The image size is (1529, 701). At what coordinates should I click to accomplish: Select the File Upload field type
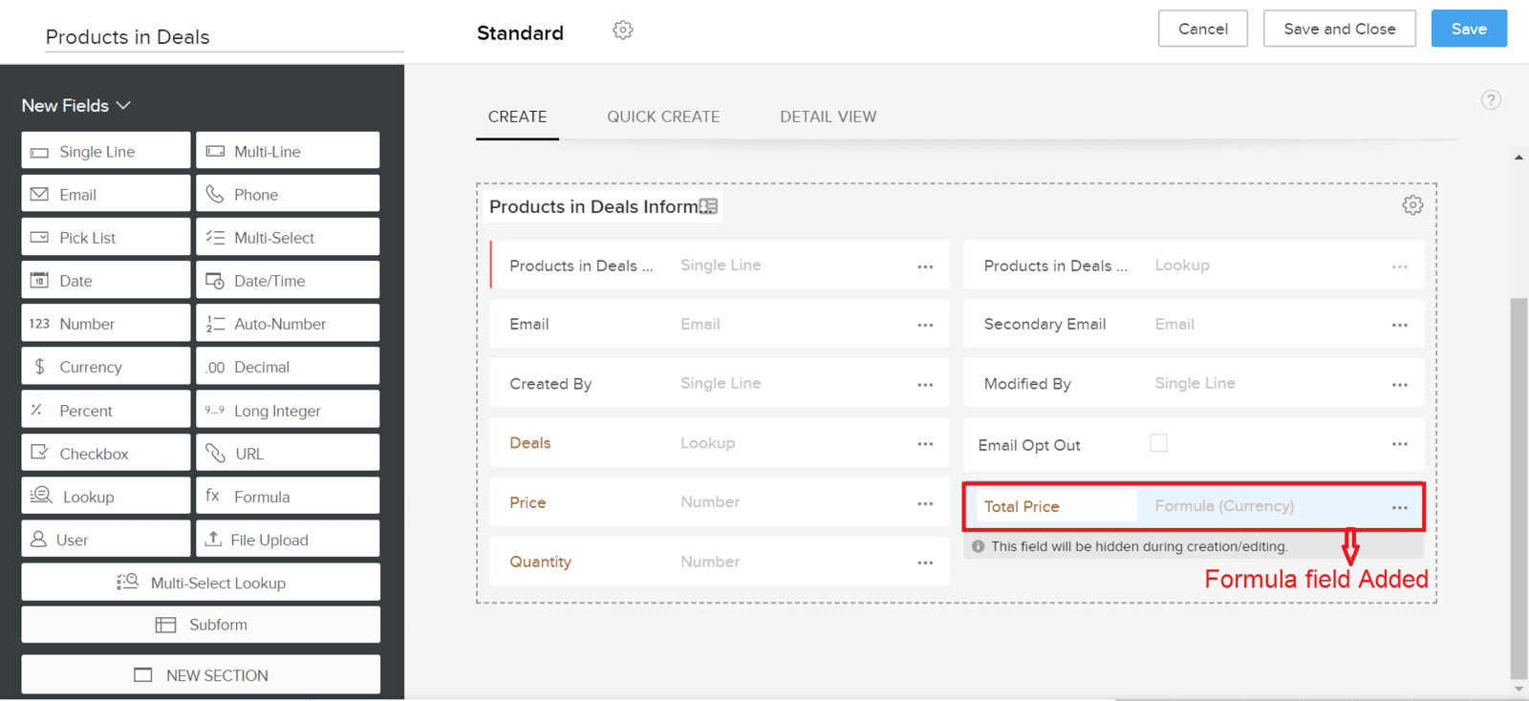pyautogui.click(x=288, y=539)
